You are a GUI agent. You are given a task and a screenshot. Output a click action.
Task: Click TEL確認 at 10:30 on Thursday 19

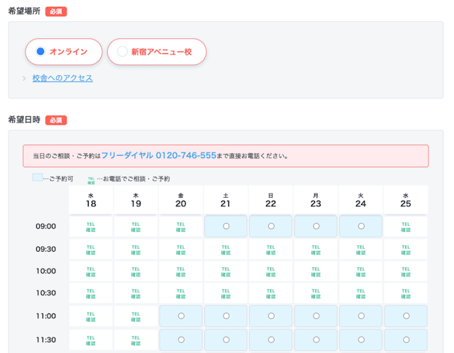point(135,293)
